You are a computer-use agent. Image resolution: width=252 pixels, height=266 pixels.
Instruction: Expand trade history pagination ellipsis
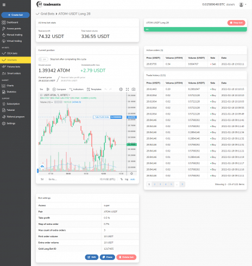click(x=177, y=184)
